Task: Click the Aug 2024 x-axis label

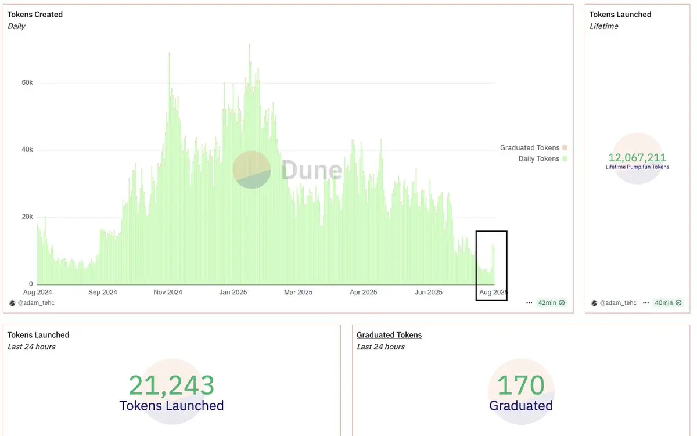Action: click(x=38, y=293)
